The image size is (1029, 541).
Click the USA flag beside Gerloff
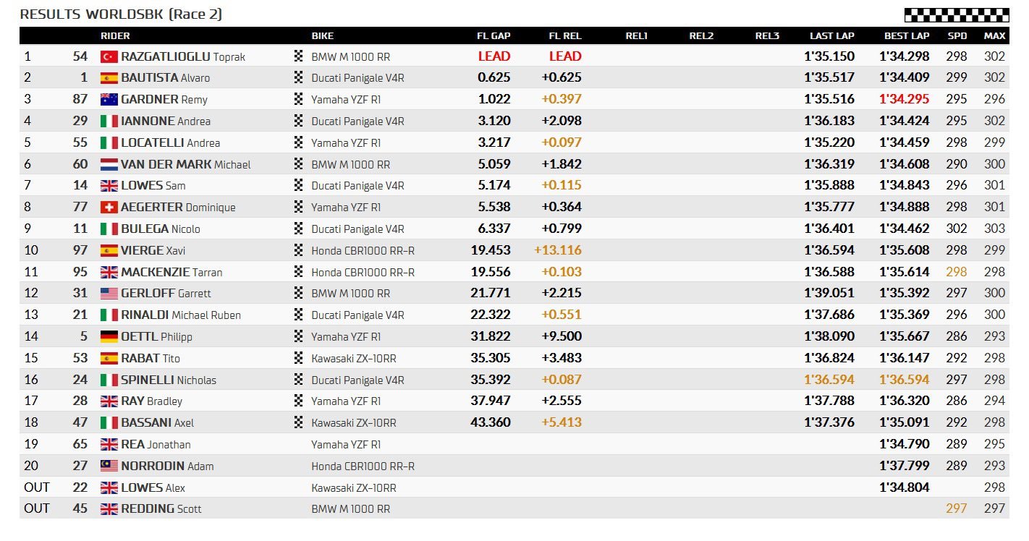109,294
